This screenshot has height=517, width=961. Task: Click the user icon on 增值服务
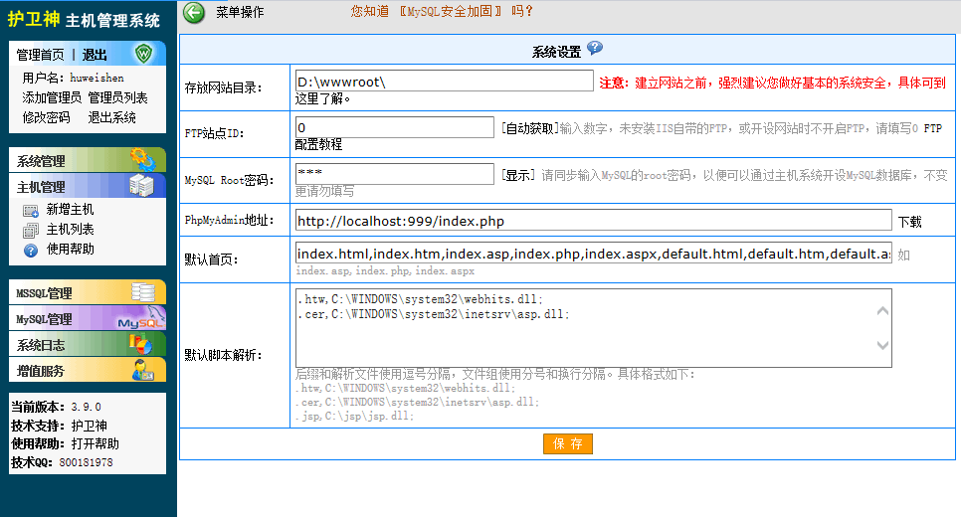point(143,370)
